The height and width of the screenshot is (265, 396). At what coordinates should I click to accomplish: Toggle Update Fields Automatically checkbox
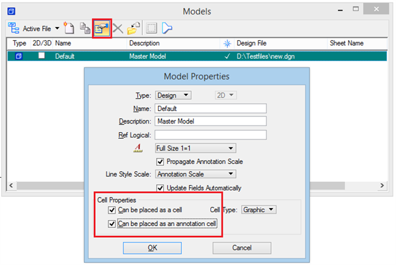coord(160,188)
